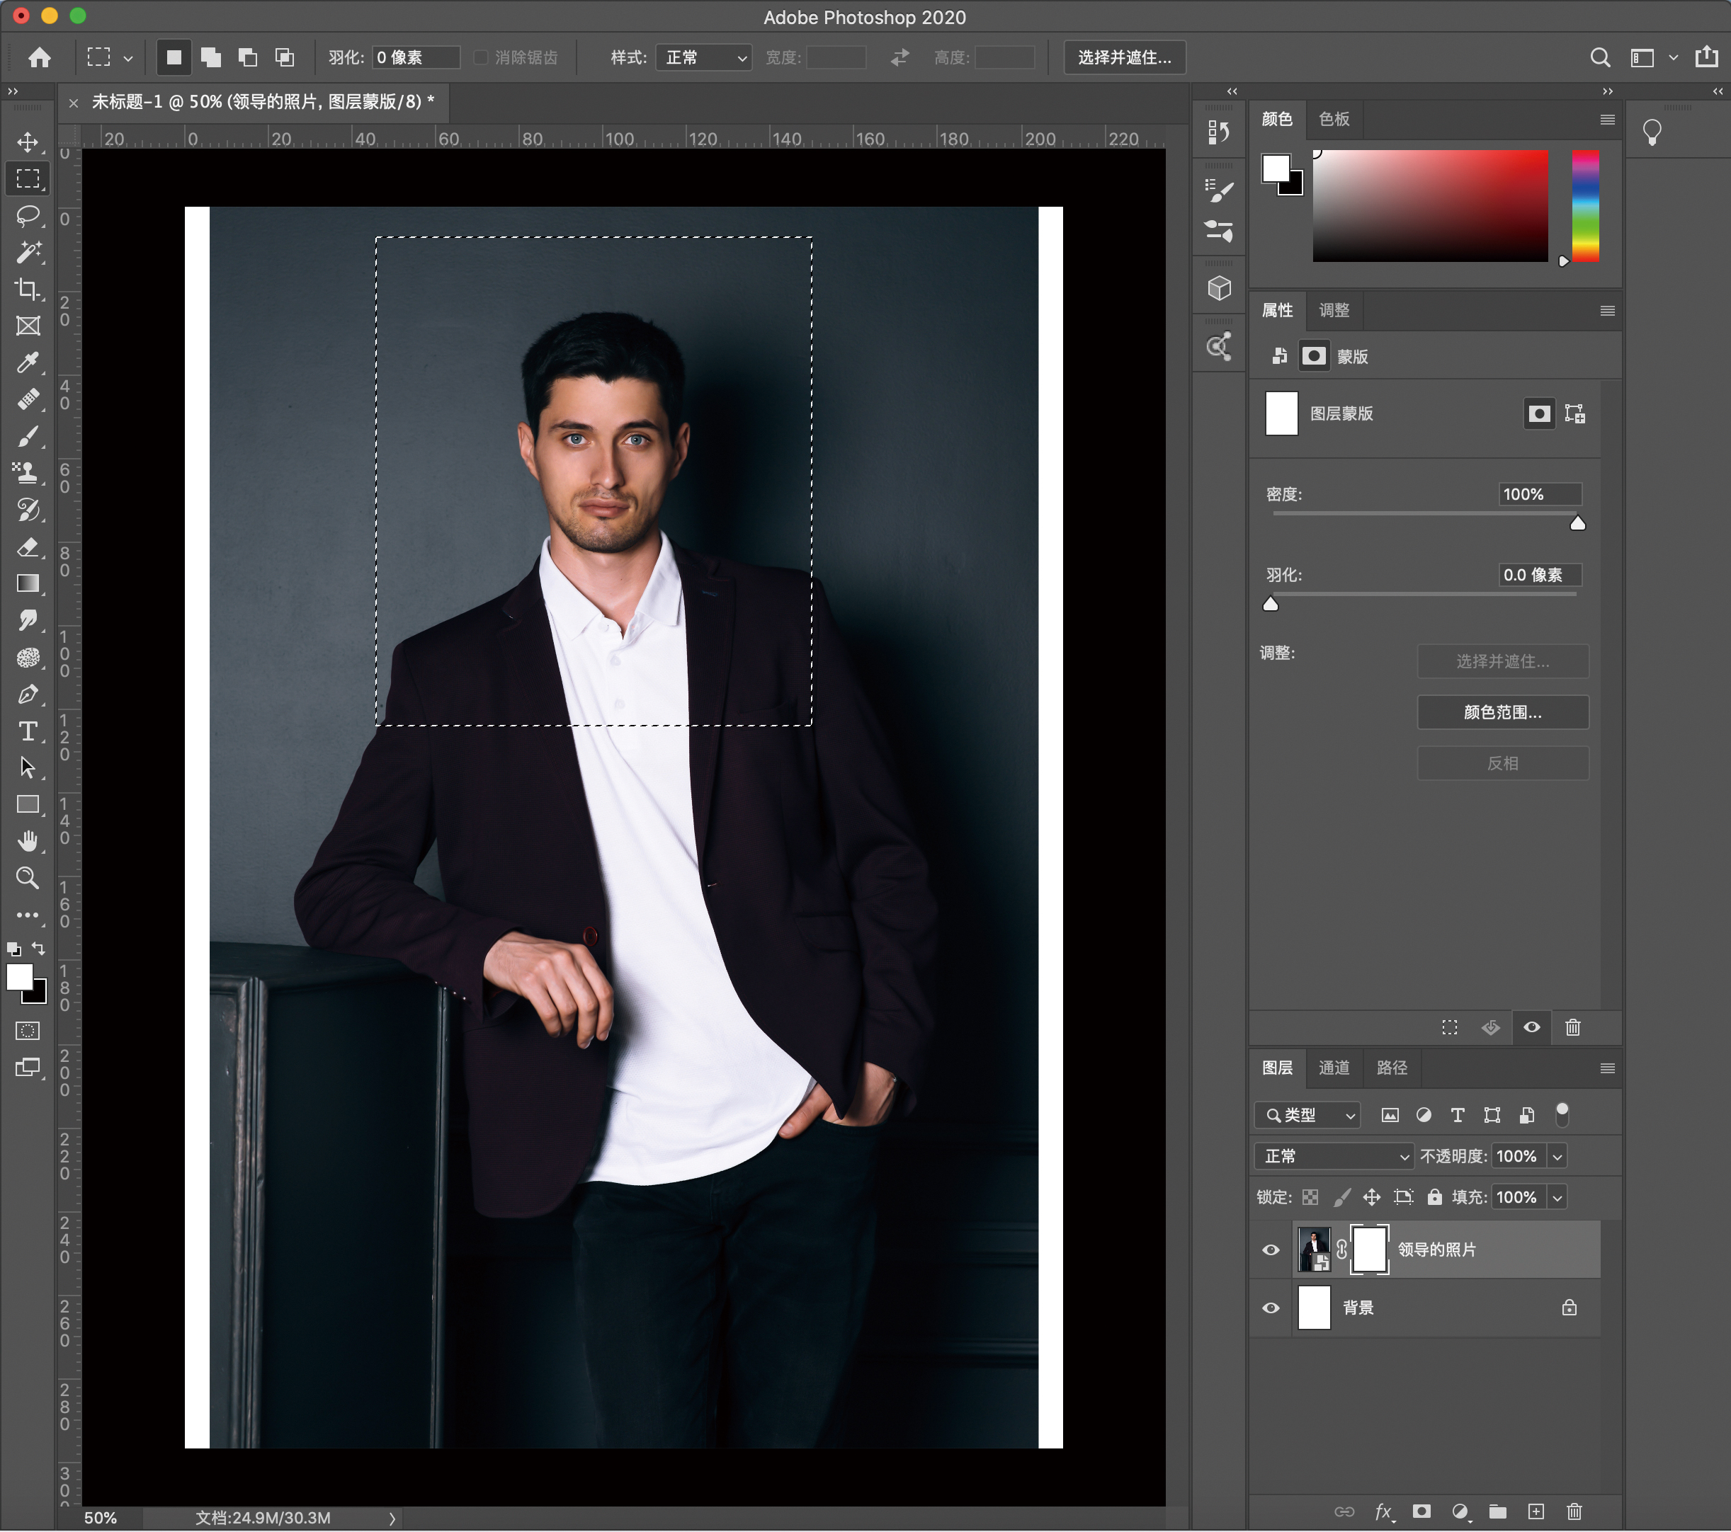The height and width of the screenshot is (1532, 1731).
Task: Select the Move tool
Action: click(x=28, y=142)
